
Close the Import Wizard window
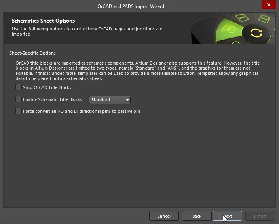269,5
